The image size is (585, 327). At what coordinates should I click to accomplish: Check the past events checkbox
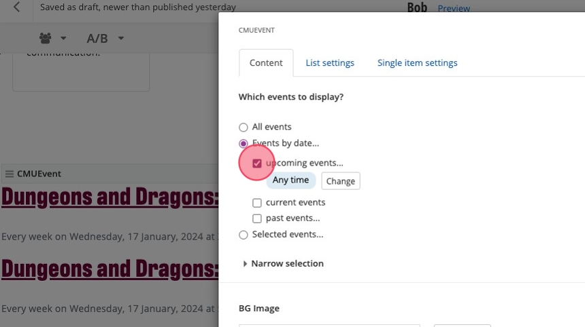point(257,218)
